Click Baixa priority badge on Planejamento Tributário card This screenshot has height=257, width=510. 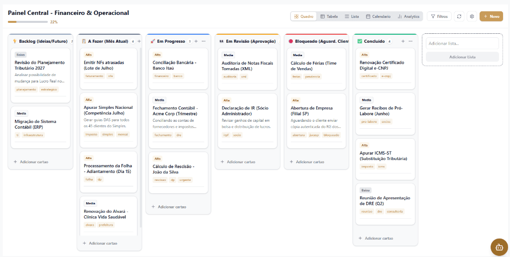pos(20,55)
